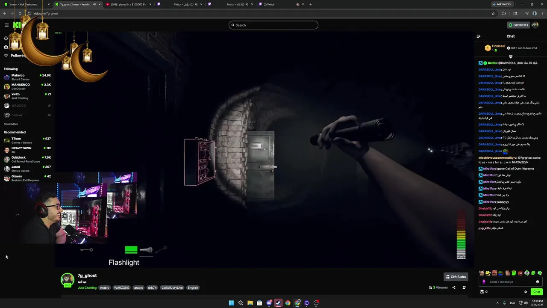Screen dimensions: 547x308
Task: Click the clock and date in taskbar
Action: click(537, 303)
